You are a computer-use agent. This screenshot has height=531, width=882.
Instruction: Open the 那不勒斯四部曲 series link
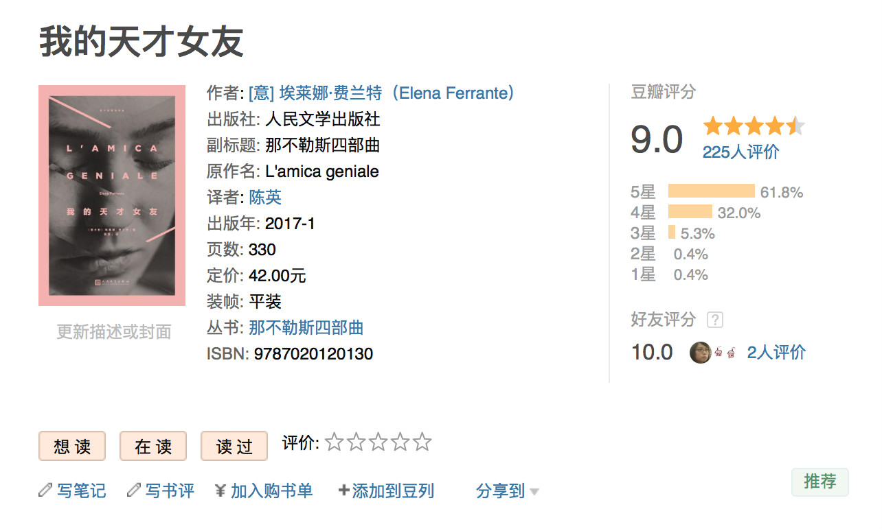(x=306, y=328)
